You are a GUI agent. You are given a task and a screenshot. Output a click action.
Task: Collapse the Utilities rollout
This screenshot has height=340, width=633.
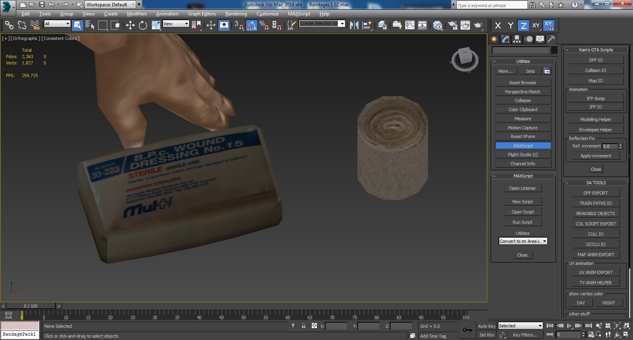[x=523, y=61]
